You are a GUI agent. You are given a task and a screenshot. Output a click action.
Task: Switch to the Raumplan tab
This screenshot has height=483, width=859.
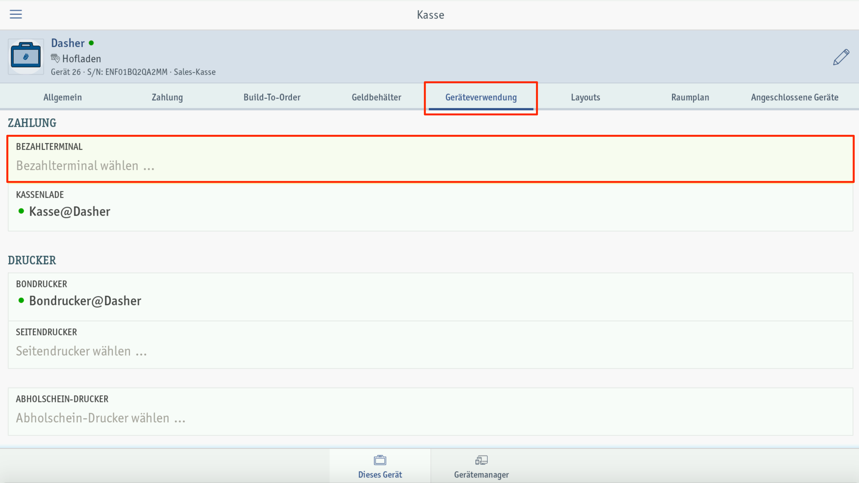click(x=690, y=97)
